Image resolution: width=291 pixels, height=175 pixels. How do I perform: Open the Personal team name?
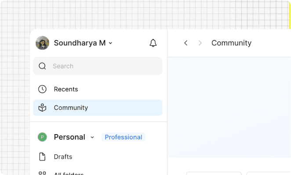click(69, 137)
